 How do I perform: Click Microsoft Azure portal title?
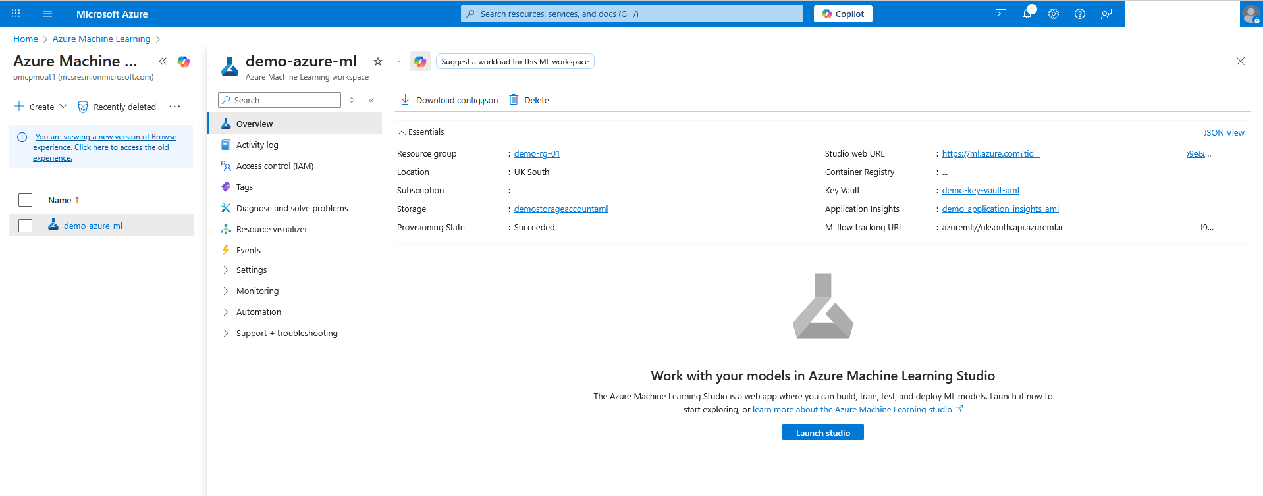pos(112,14)
